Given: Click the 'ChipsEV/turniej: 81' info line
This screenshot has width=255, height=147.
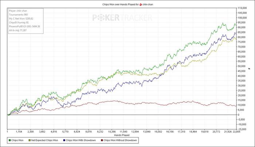Looking at the screenshot, I should (x=19, y=23).
